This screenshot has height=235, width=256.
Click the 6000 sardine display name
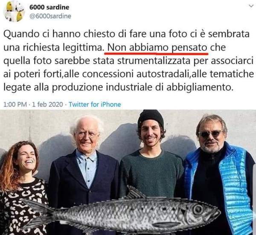[x=49, y=7]
